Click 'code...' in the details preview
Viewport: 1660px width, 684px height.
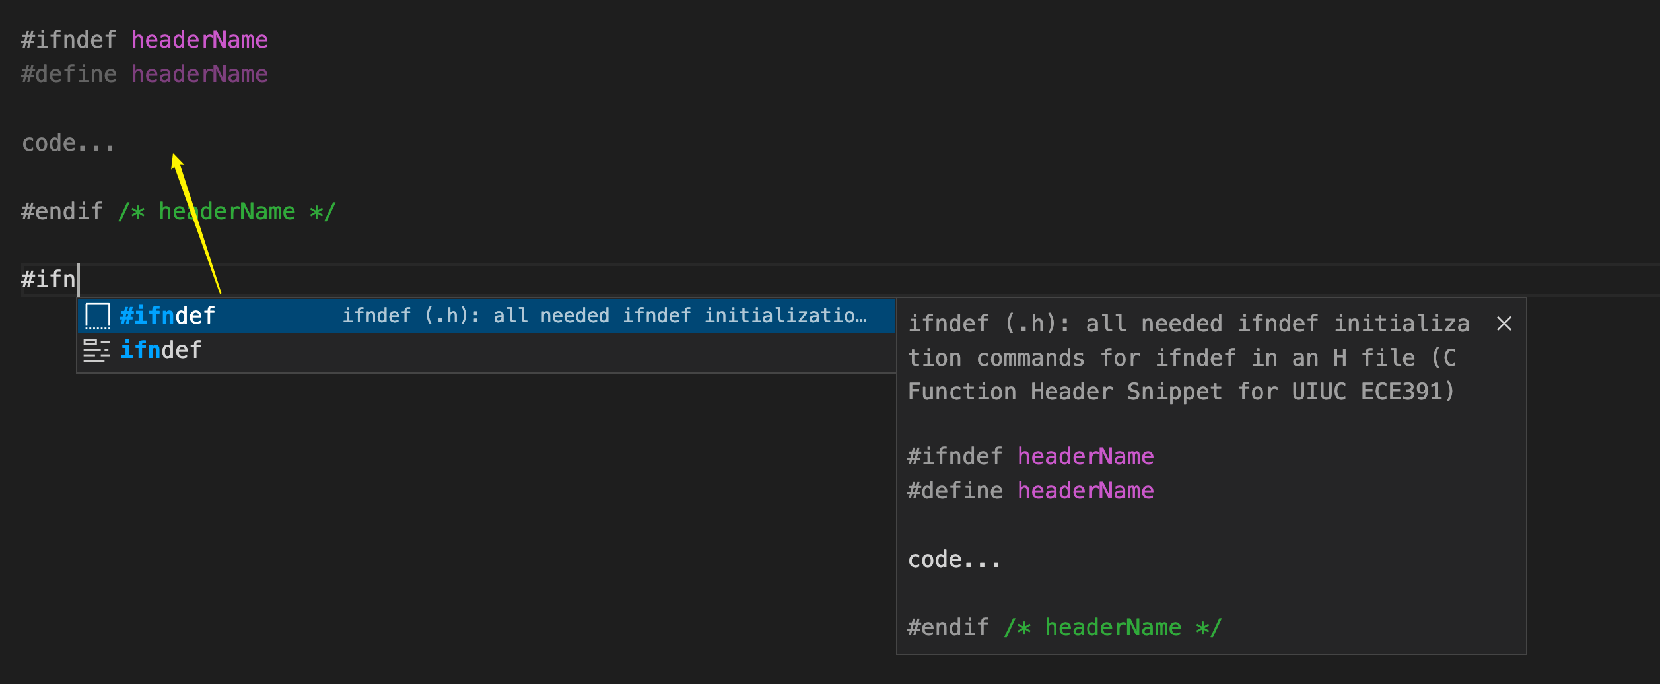(954, 559)
